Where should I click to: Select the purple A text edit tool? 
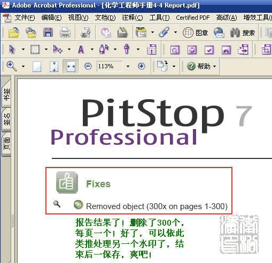(x=81, y=49)
